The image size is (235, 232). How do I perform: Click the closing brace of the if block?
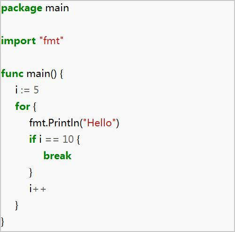[31, 172]
